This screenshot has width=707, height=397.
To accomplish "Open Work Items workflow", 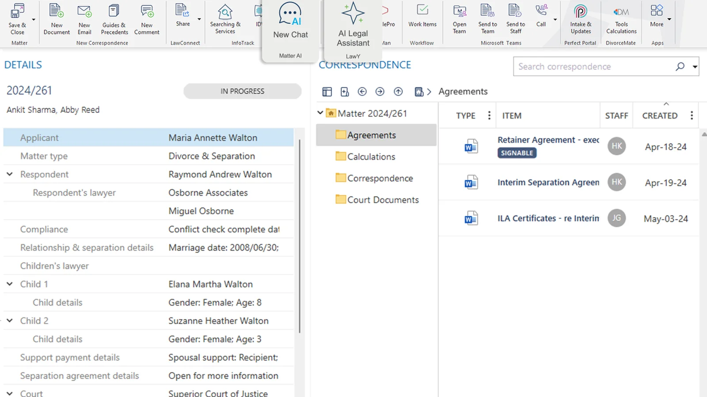I will coord(422,16).
